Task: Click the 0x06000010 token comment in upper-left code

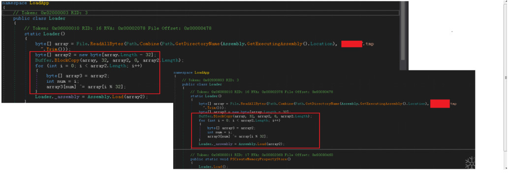Action: click(x=118, y=28)
